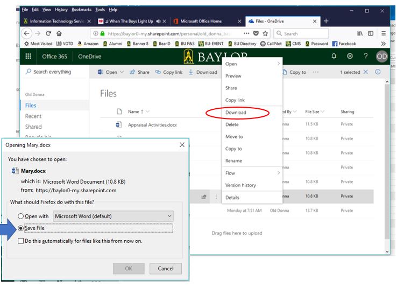The height and width of the screenshot is (287, 397).
Task: Close the 'Opening Mary.docx' dialog
Action: point(182,145)
